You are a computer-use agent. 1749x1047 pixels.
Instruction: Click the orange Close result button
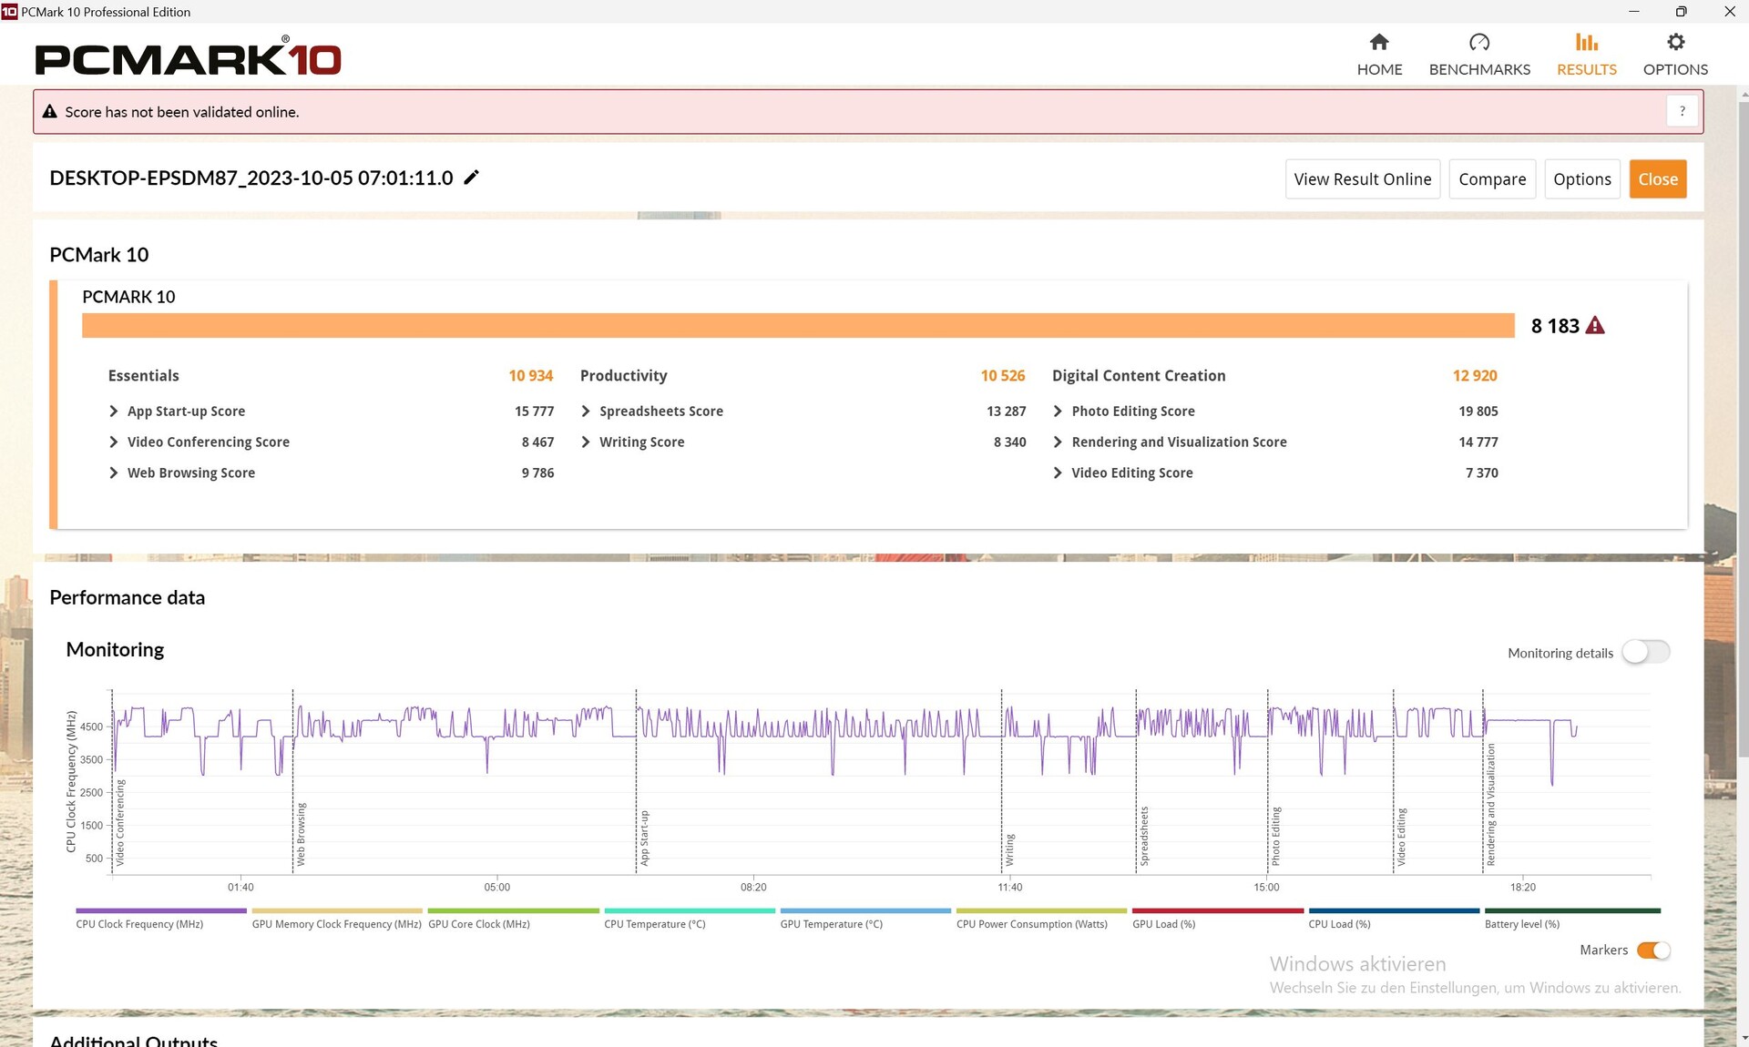click(x=1657, y=179)
